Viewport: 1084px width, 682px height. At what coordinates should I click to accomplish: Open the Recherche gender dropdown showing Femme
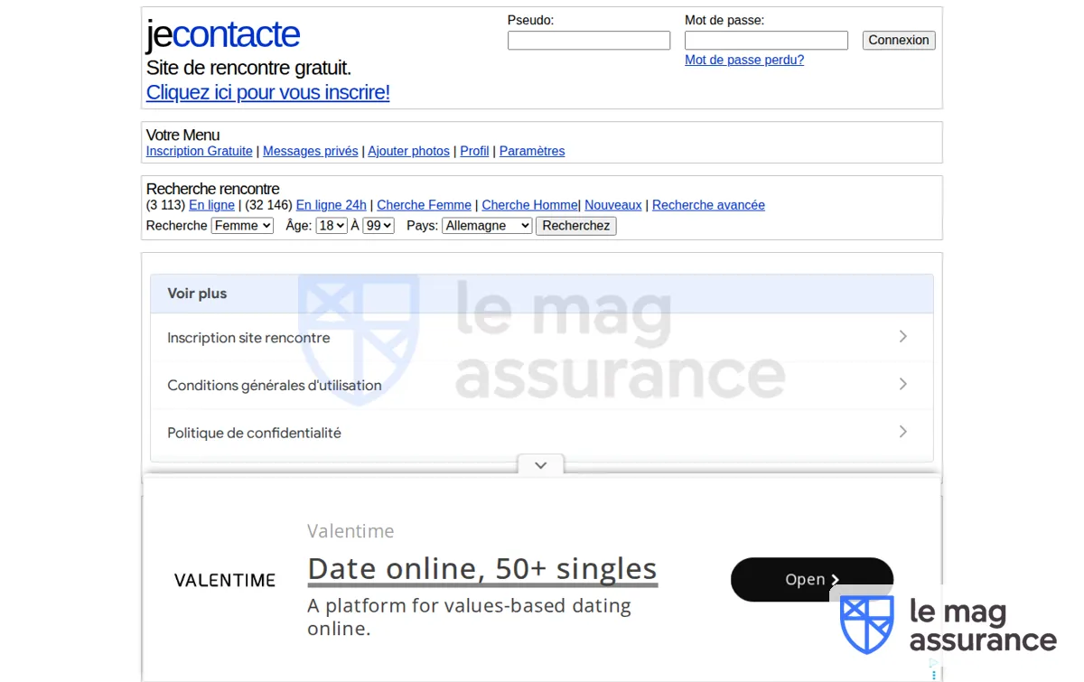[242, 226]
